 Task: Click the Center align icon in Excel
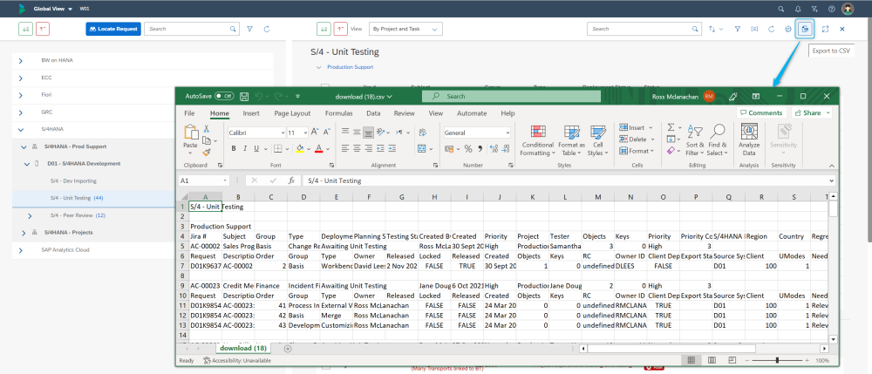point(356,148)
